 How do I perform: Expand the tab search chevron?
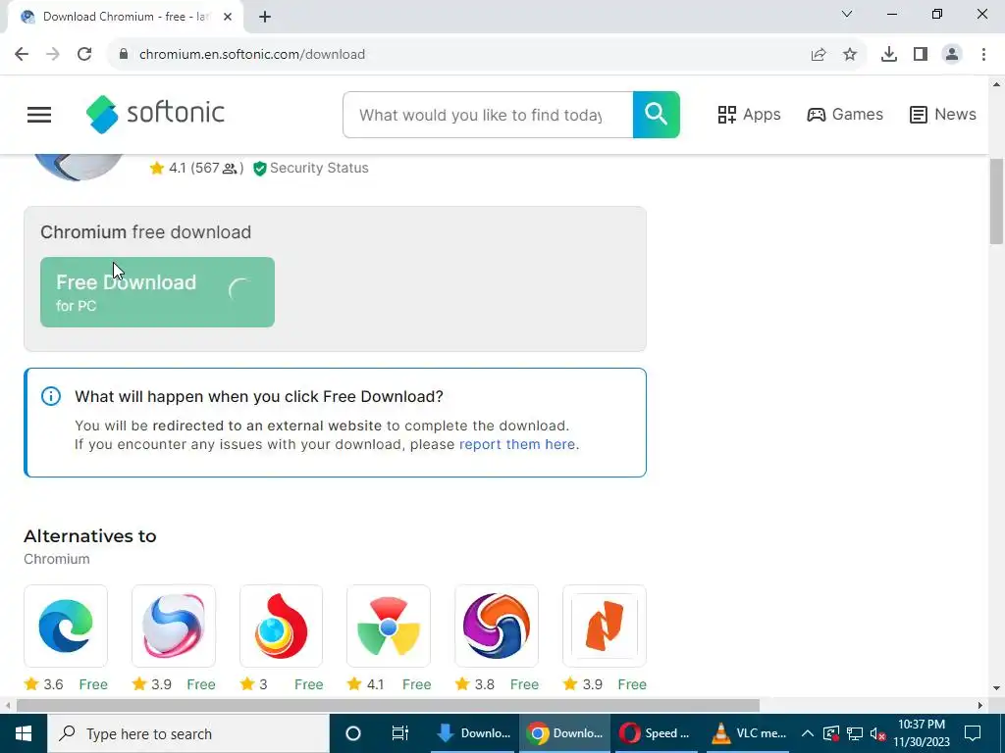(x=847, y=14)
